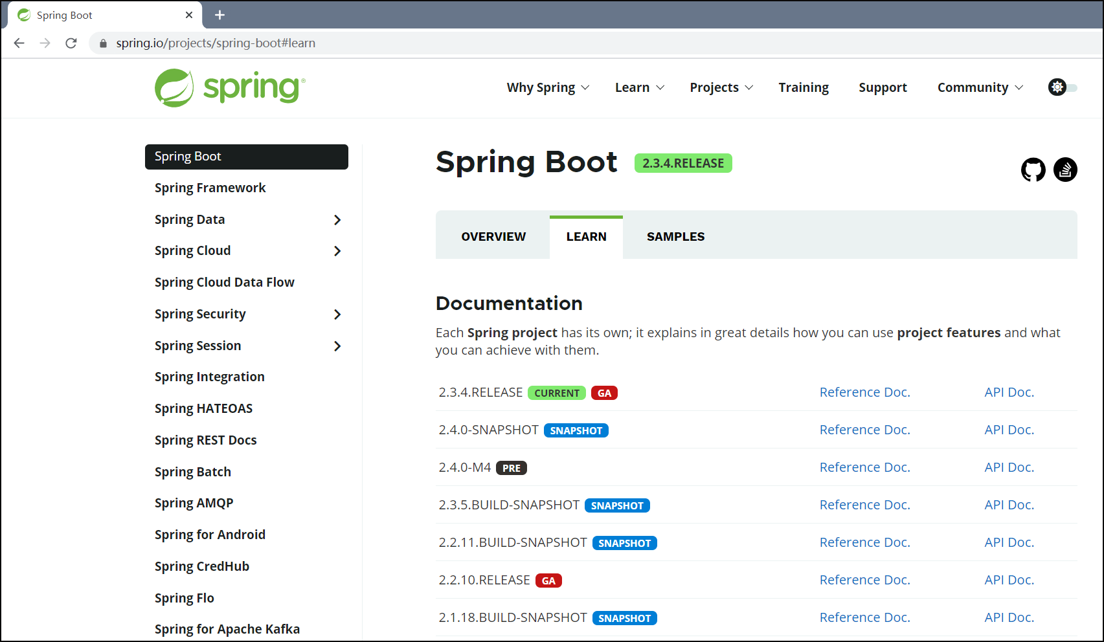Open Spring Integration in the sidebar
1104x642 pixels.
(x=210, y=377)
